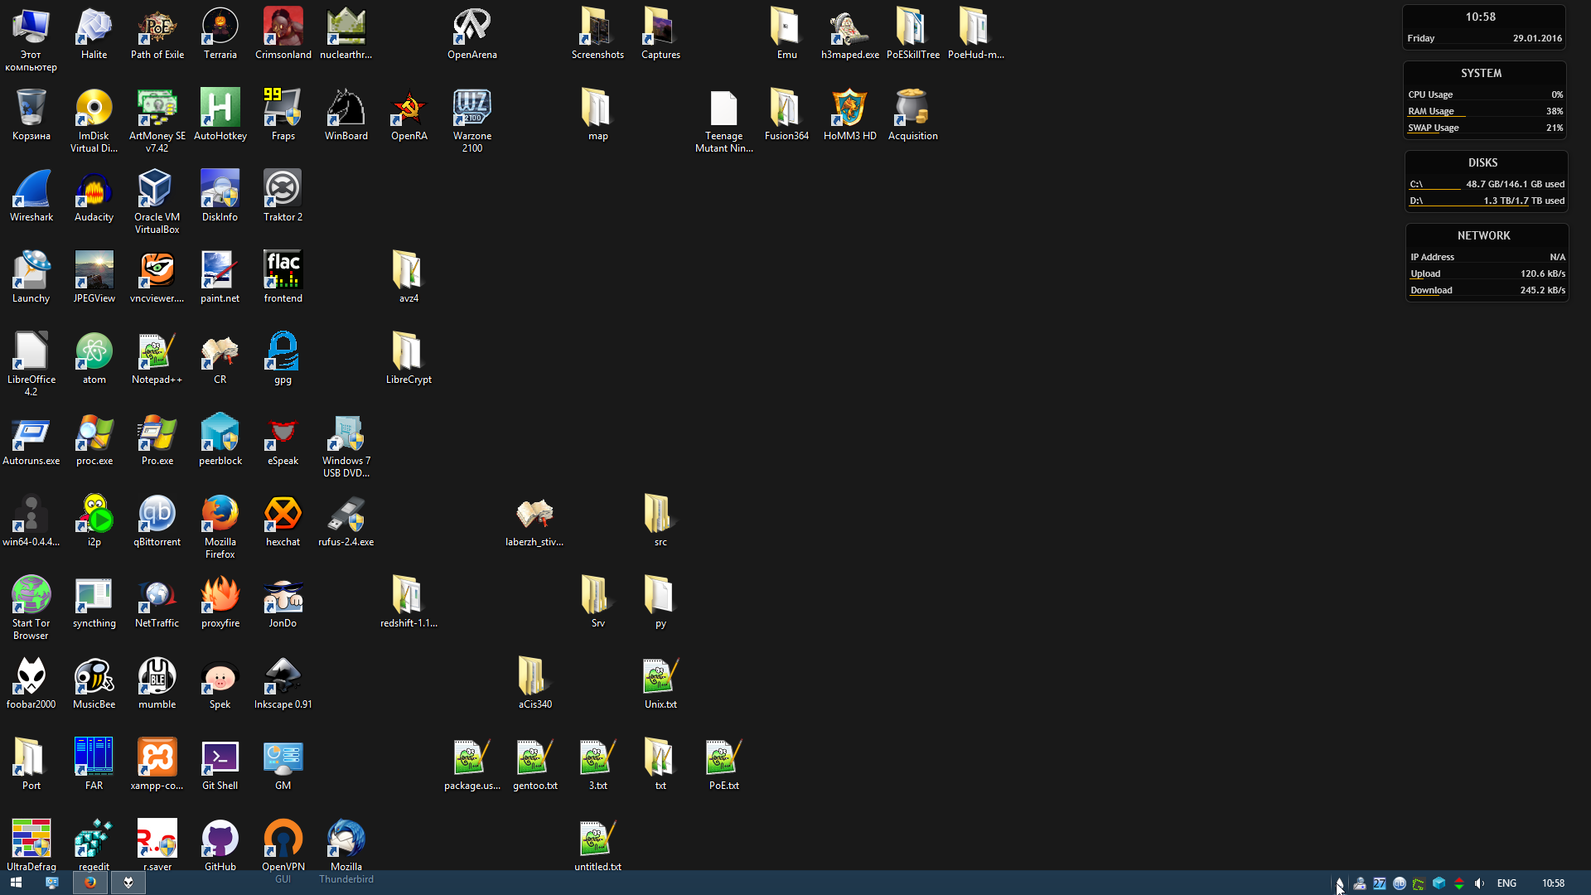Open OpenVPN GUI desktop shortcut
The image size is (1591, 895).
click(x=283, y=850)
